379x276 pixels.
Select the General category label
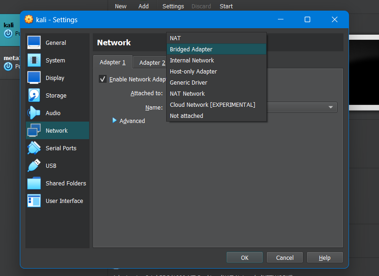(56, 43)
